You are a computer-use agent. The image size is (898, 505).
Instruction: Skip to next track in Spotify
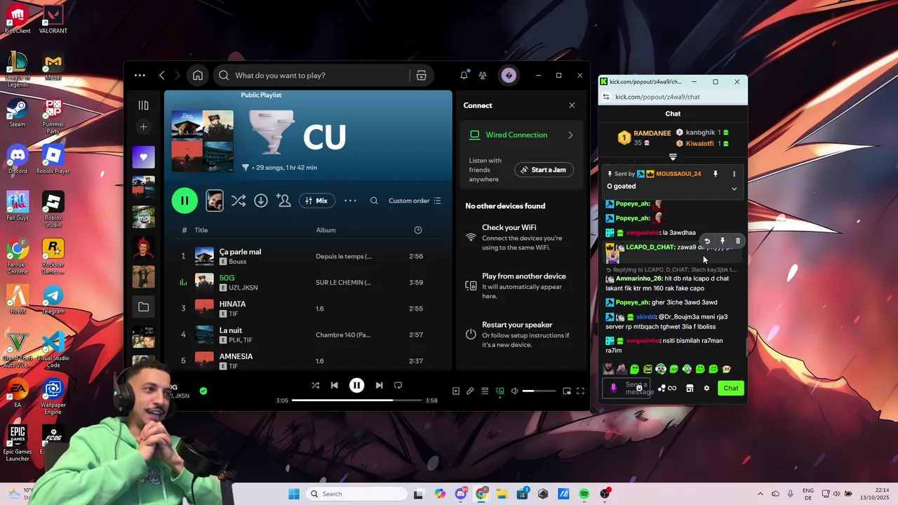coord(379,385)
